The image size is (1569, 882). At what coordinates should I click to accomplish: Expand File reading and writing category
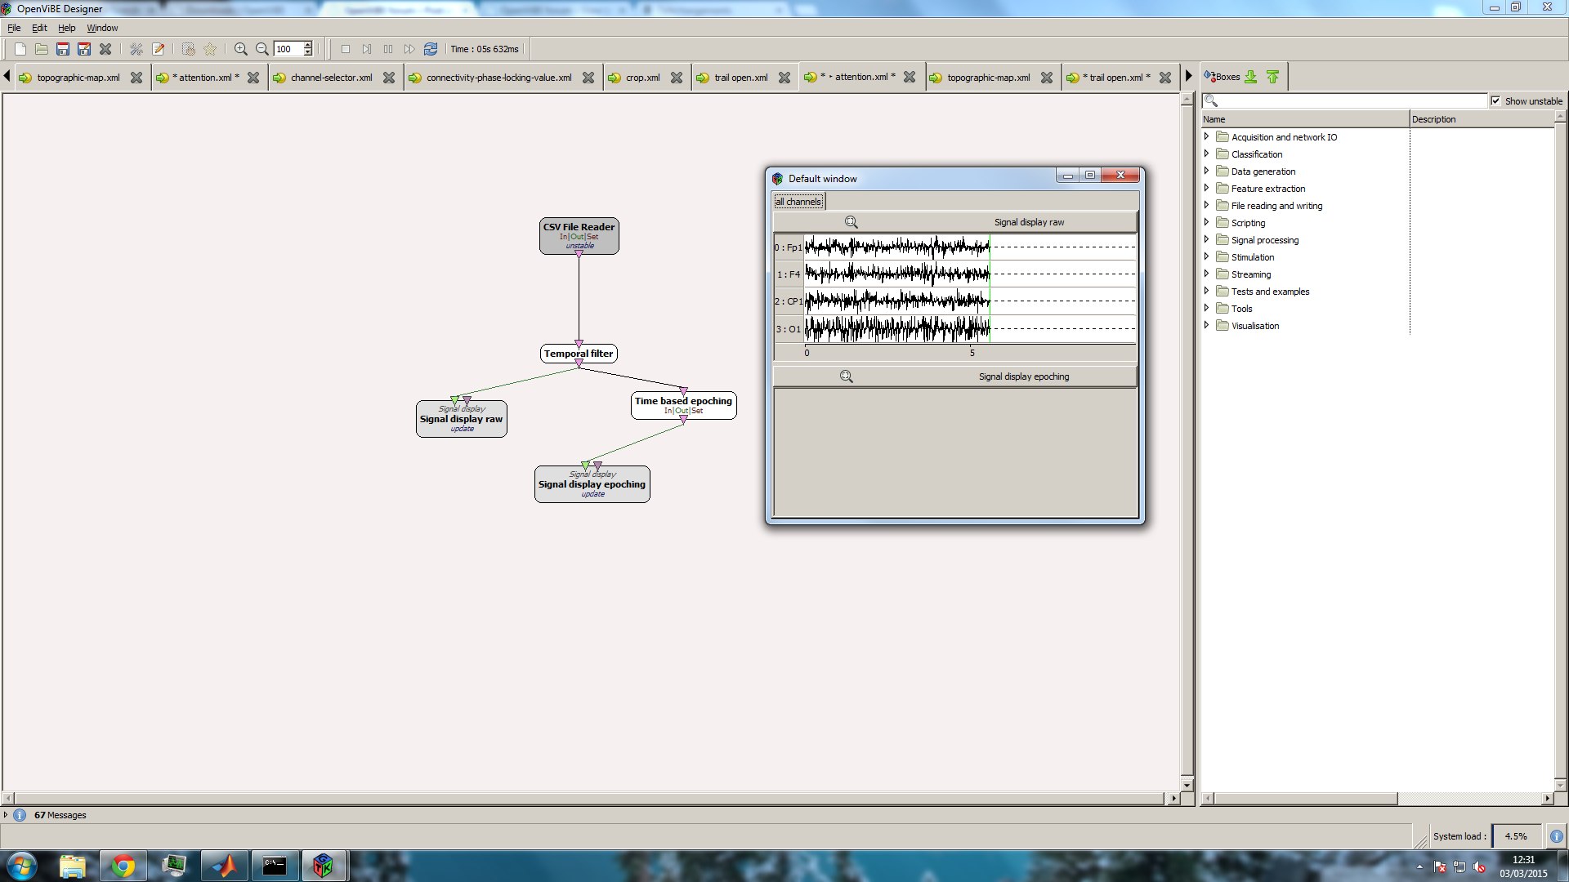1206,205
